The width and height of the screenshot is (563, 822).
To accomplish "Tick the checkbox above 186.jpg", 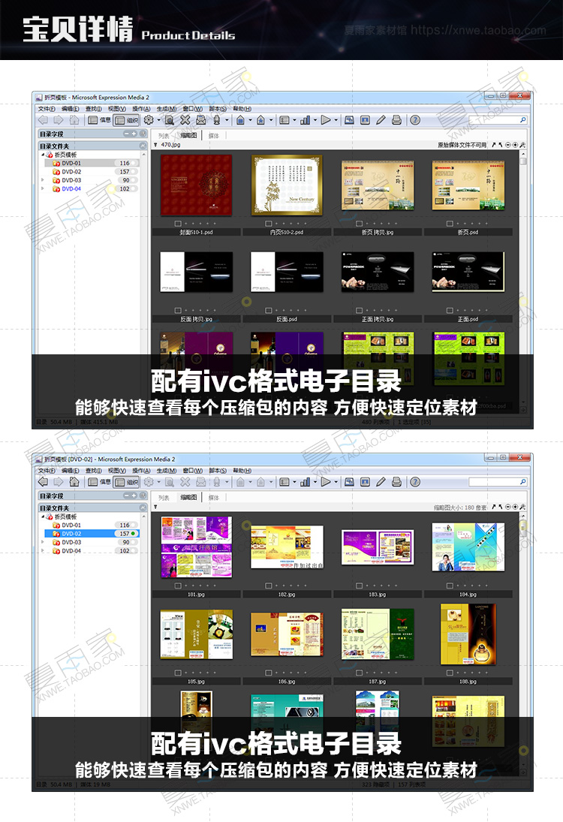I will (269, 673).
